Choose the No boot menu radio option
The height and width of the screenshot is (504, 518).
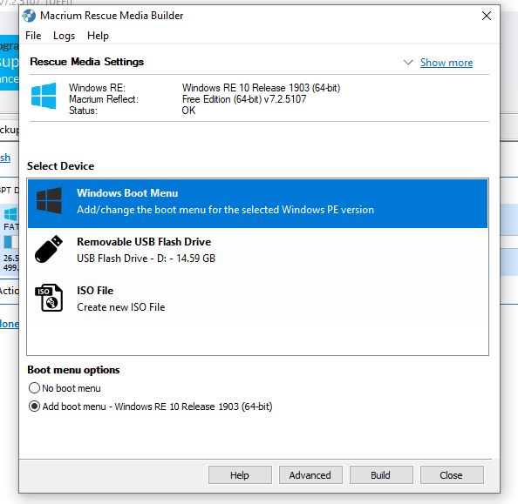34,388
